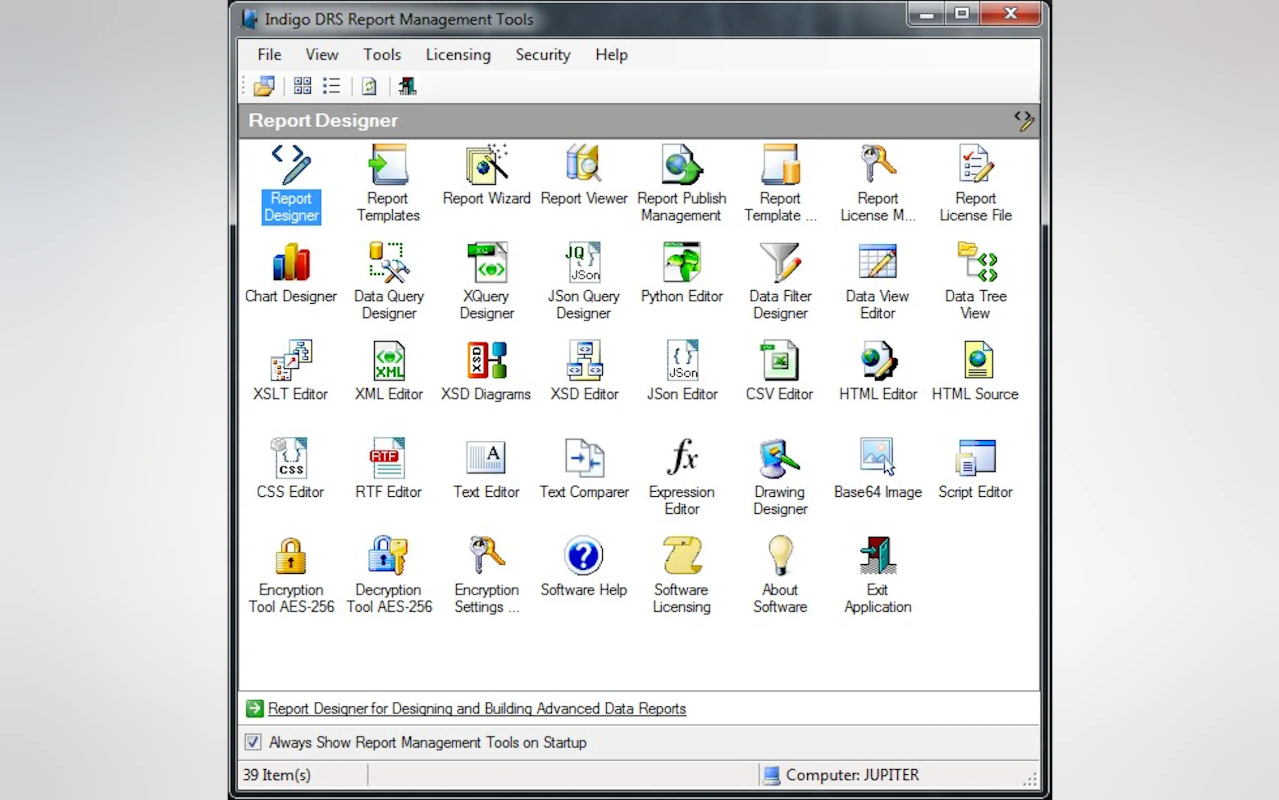
Task: Open the Text Editor
Action: [486, 469]
